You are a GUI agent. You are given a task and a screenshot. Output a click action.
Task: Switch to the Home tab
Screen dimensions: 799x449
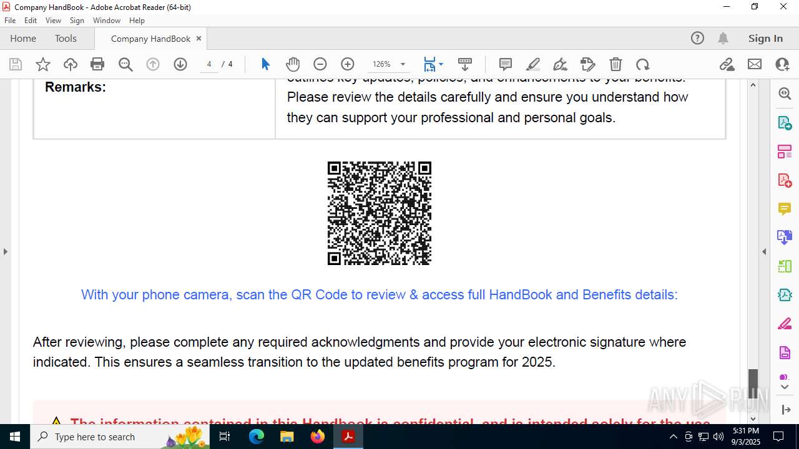(x=23, y=39)
